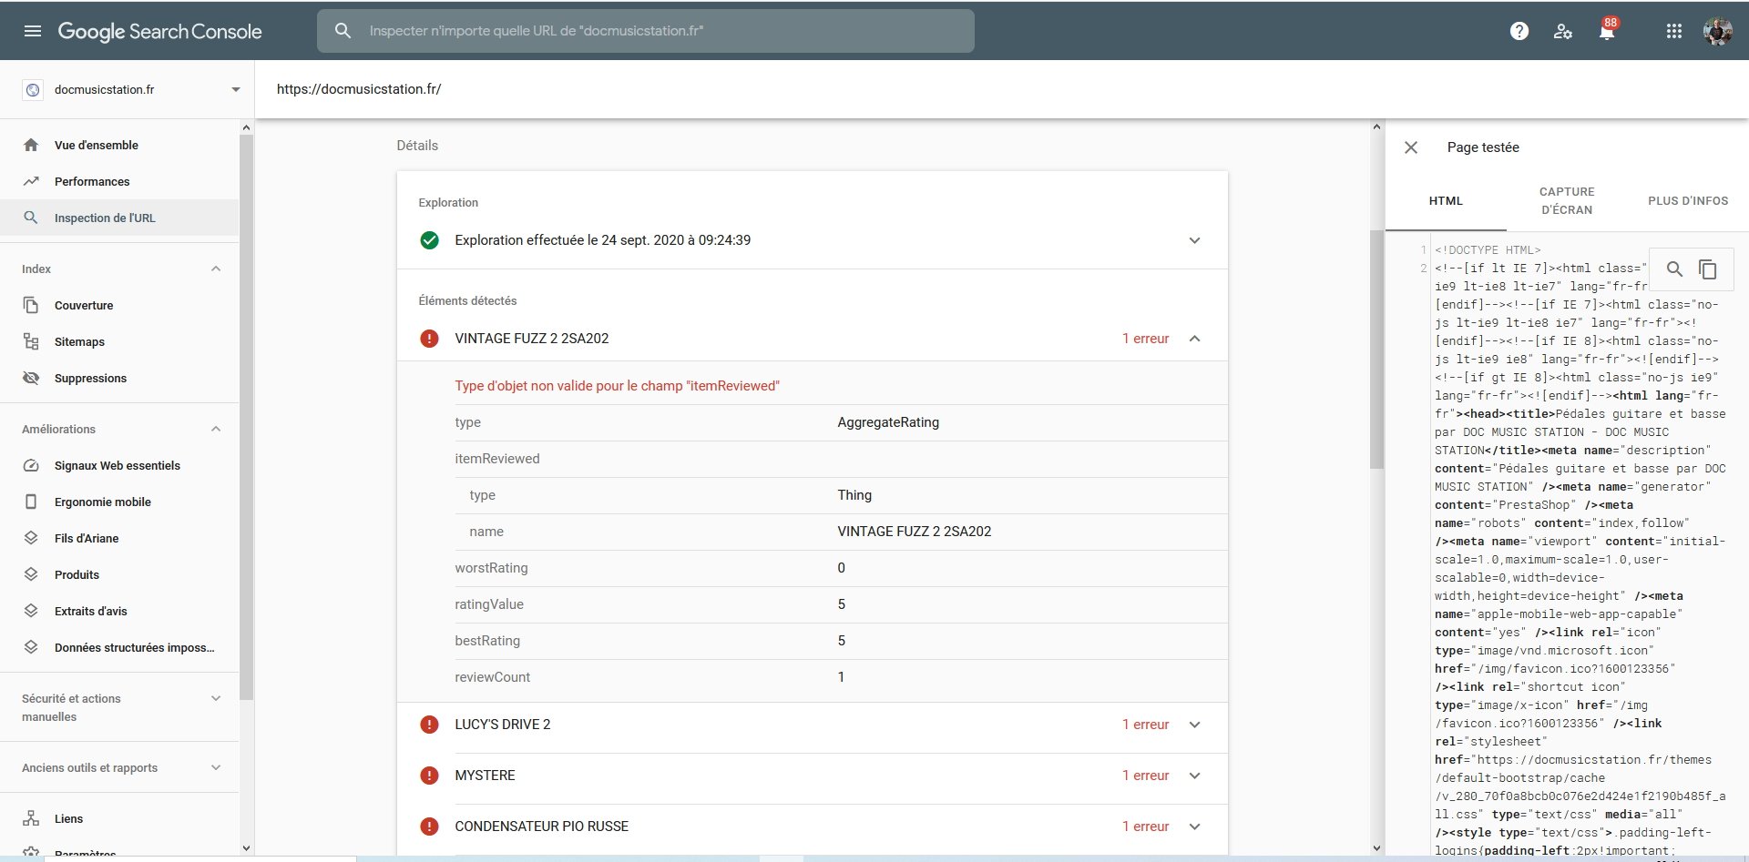Switch to the PLUS D'INFOS tab

point(1688,200)
